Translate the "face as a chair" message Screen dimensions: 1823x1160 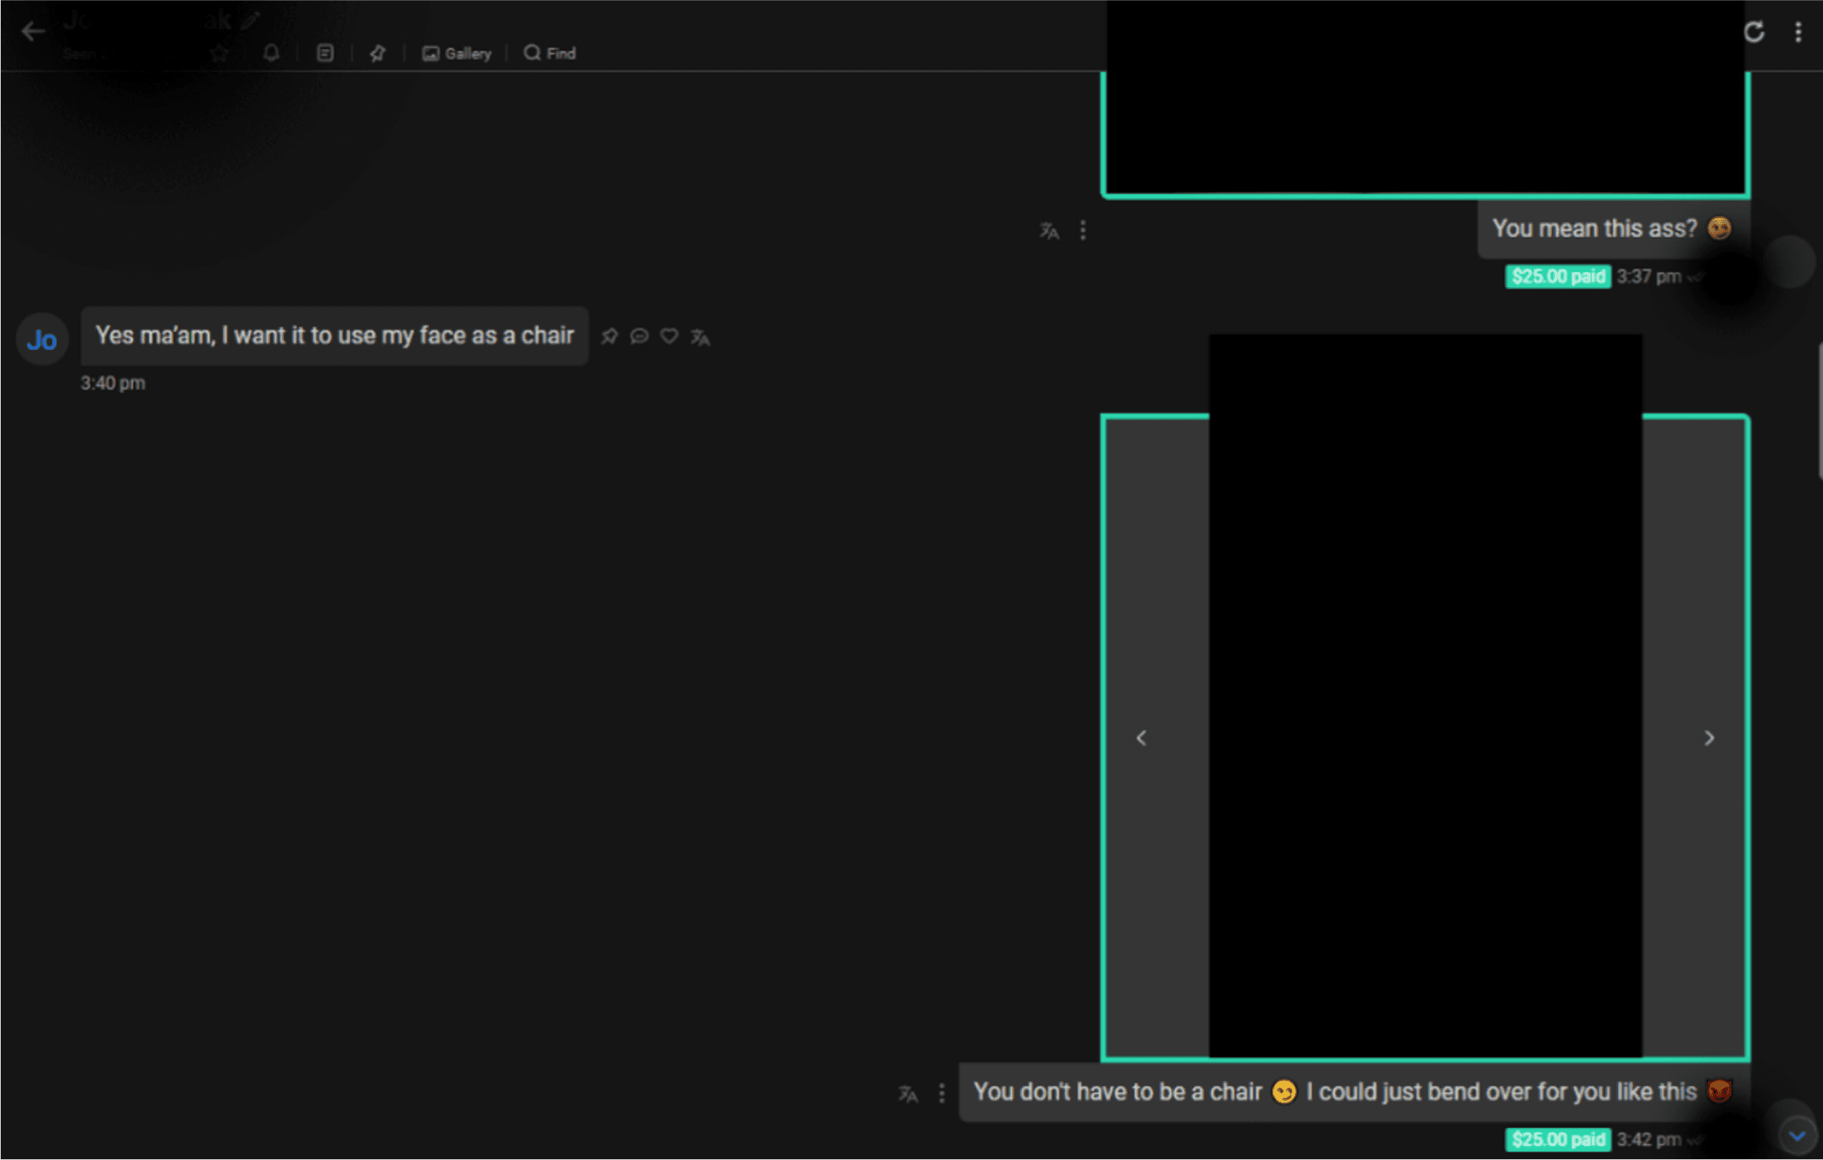[x=699, y=337]
